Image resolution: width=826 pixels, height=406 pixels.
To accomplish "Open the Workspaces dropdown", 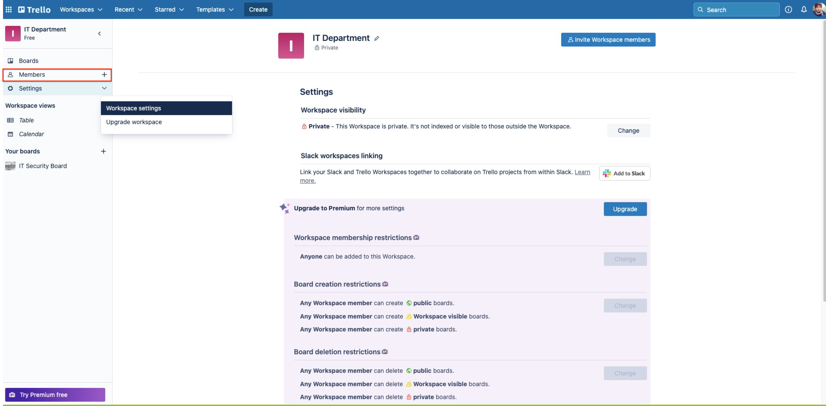I will (x=81, y=9).
